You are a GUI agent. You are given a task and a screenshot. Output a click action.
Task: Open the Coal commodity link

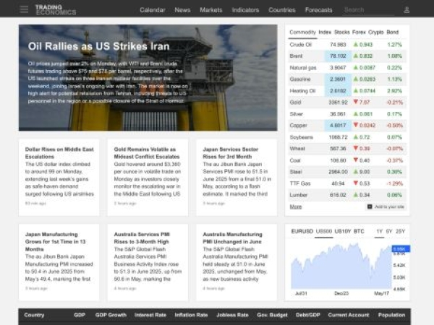click(295, 160)
